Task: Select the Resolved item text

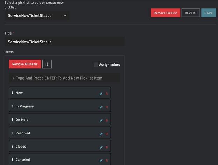Action: tap(23, 133)
